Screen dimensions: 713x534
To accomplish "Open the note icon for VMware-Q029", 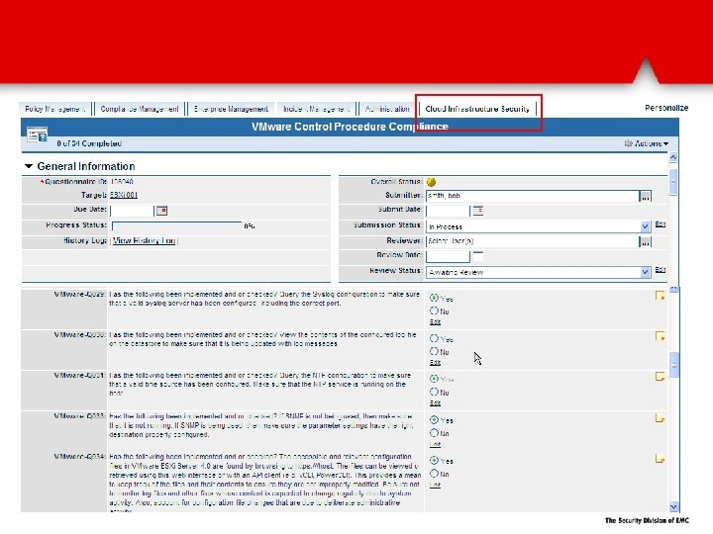I will [x=660, y=296].
